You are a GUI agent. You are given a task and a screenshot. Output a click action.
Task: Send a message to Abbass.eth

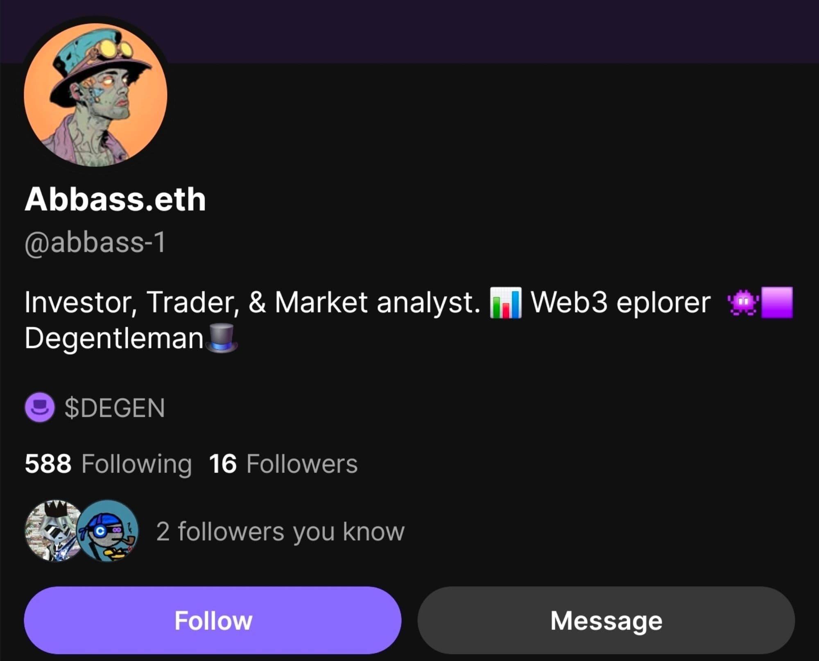(x=606, y=620)
